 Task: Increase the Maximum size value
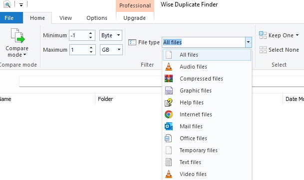[x=91, y=48]
